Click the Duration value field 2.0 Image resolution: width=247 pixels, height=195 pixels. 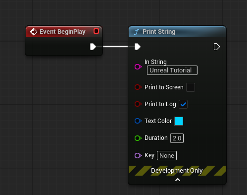tap(177, 138)
